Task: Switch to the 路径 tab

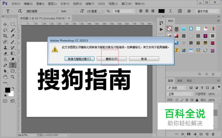Action: coord(189,81)
